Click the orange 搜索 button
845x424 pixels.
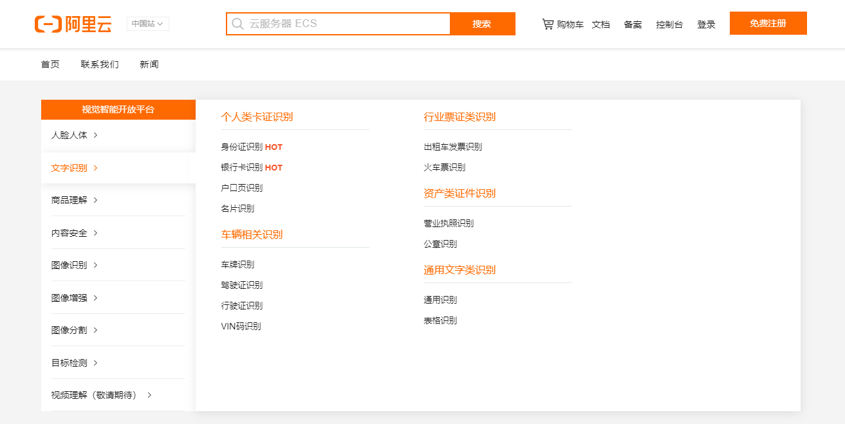click(x=482, y=24)
